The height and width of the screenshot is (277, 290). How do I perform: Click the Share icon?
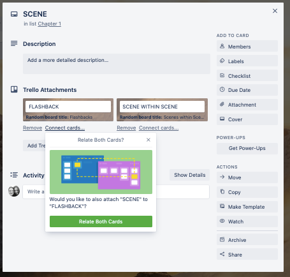pyautogui.click(x=222, y=254)
